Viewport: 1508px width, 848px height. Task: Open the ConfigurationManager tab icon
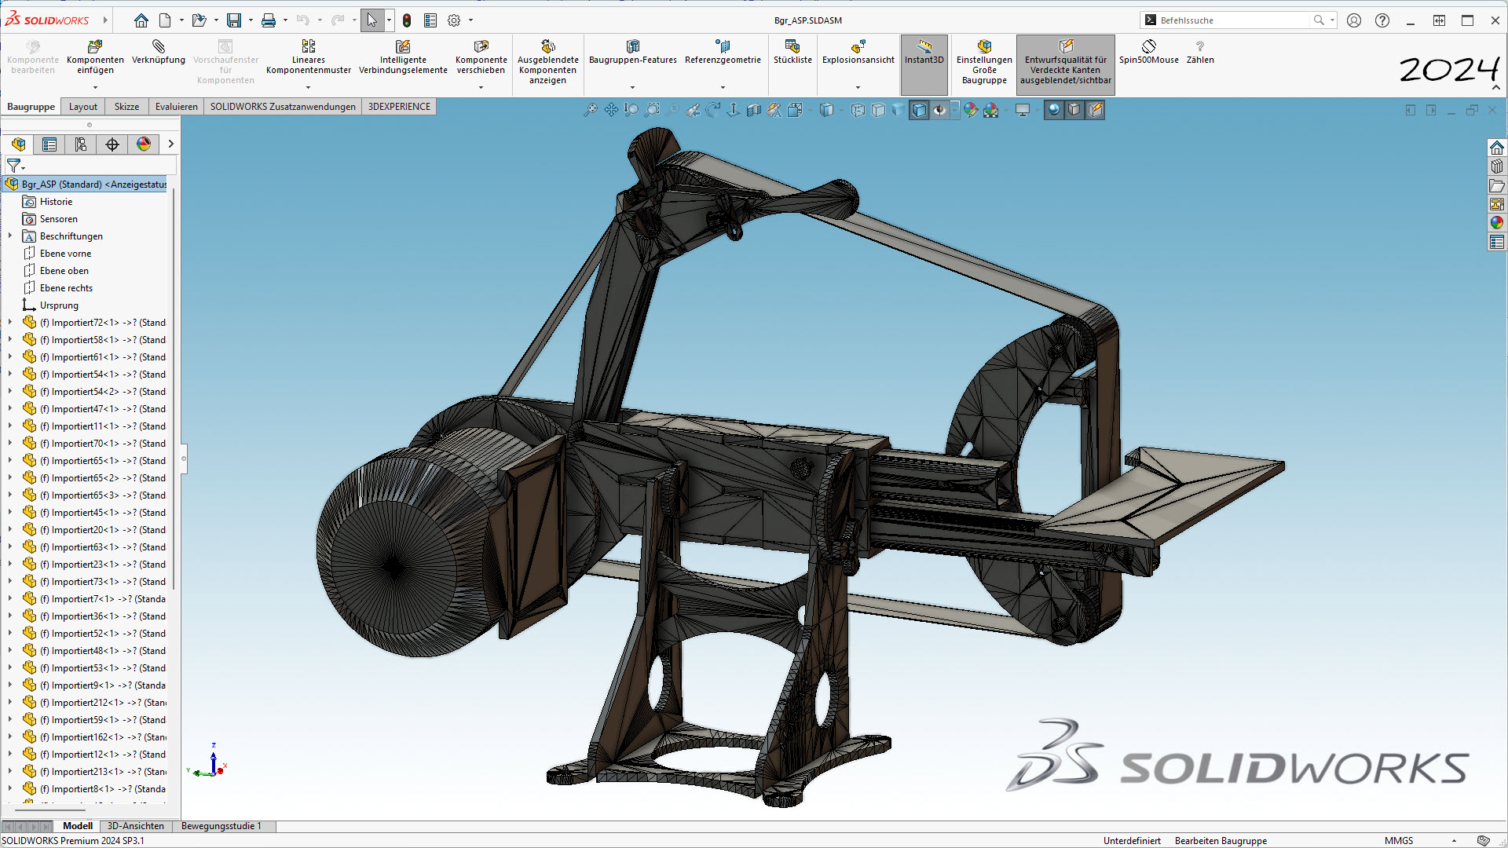(81, 144)
